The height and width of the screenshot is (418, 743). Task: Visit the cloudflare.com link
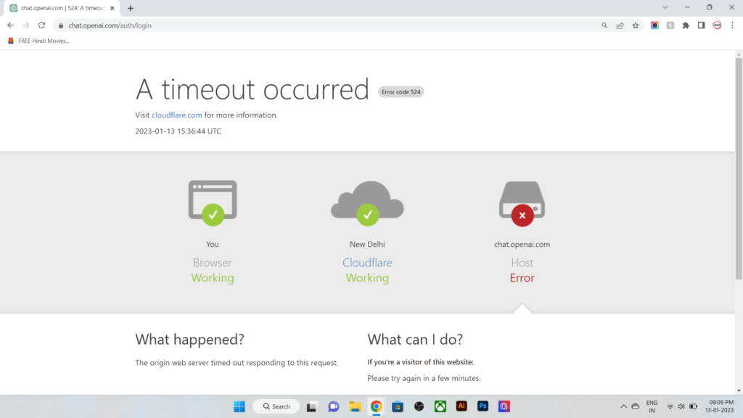coord(177,115)
